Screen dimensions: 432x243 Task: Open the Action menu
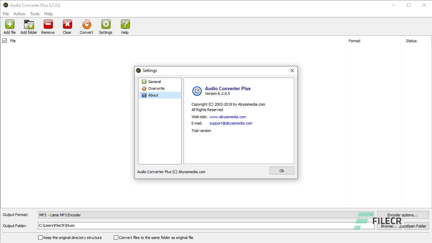click(x=19, y=14)
